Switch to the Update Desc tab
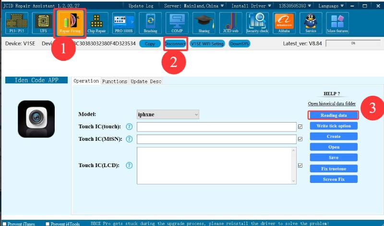 coord(146,81)
